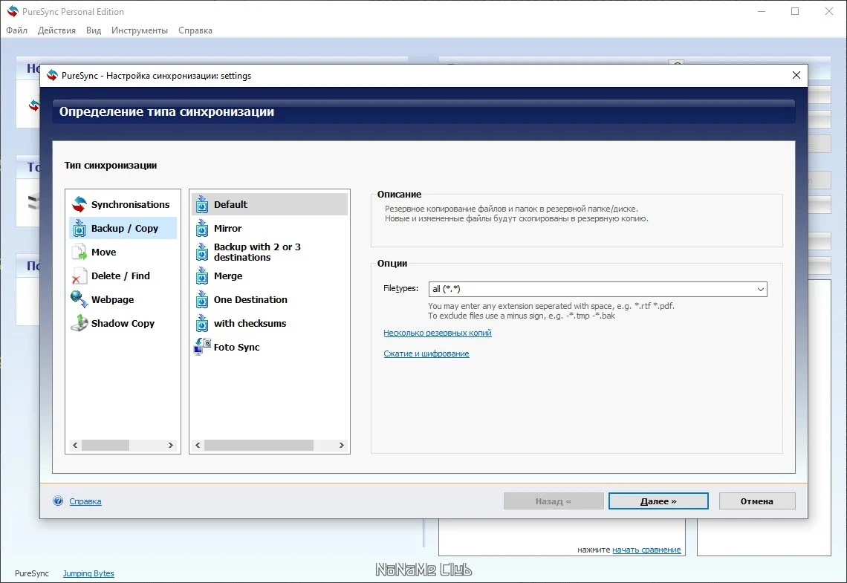This screenshot has height=583, width=847.
Task: Maximize the PureSync Personal Edition window
Action: point(794,11)
